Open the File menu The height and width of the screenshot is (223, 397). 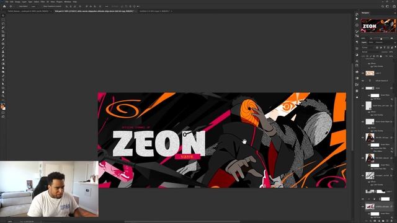[x=7, y=1]
